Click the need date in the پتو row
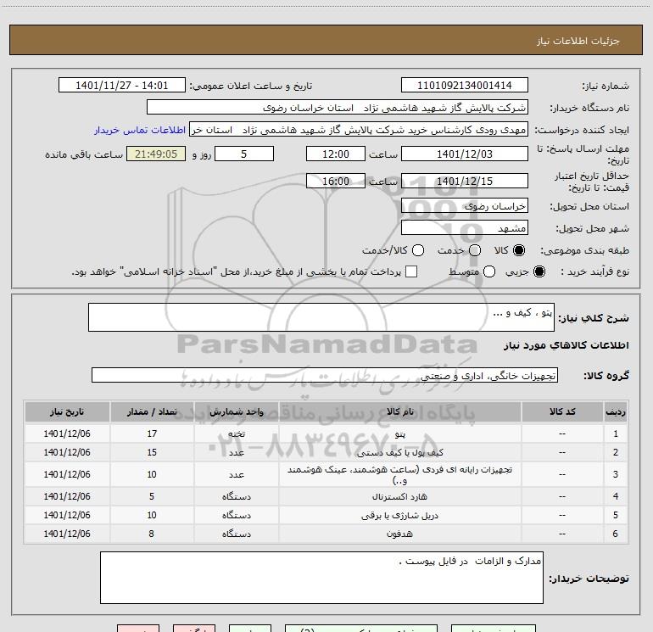Screen dimensions: 653x632 67,433
